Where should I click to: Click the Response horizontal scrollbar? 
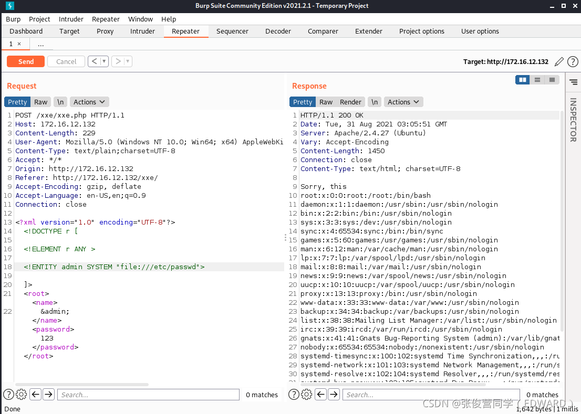pos(393,385)
